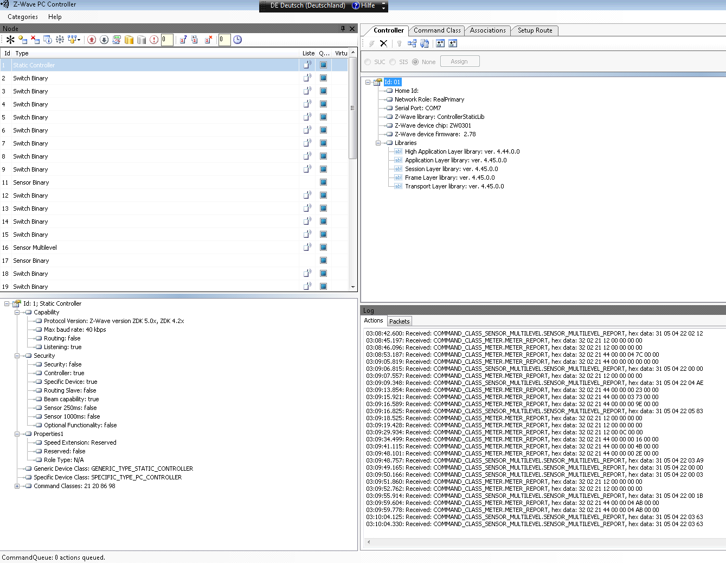
Task: Click the Remove Node red-X icon
Action: point(35,40)
